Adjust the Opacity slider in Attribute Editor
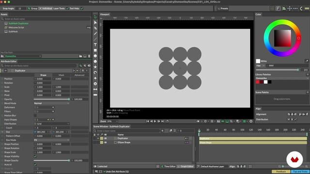The height and width of the screenshot is (174, 310). click(51, 99)
